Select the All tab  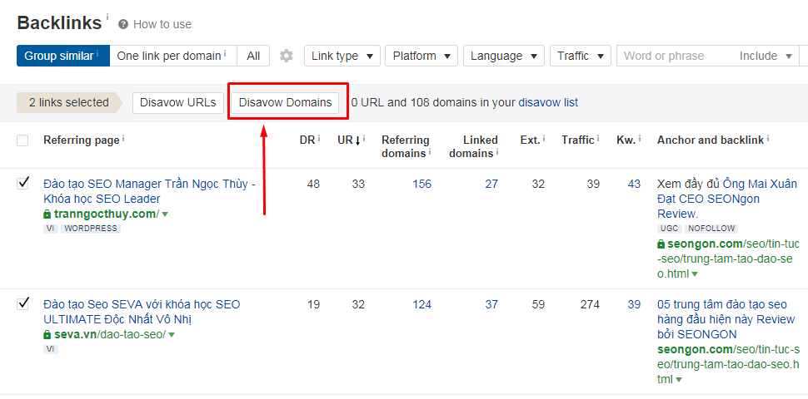pyautogui.click(x=253, y=56)
